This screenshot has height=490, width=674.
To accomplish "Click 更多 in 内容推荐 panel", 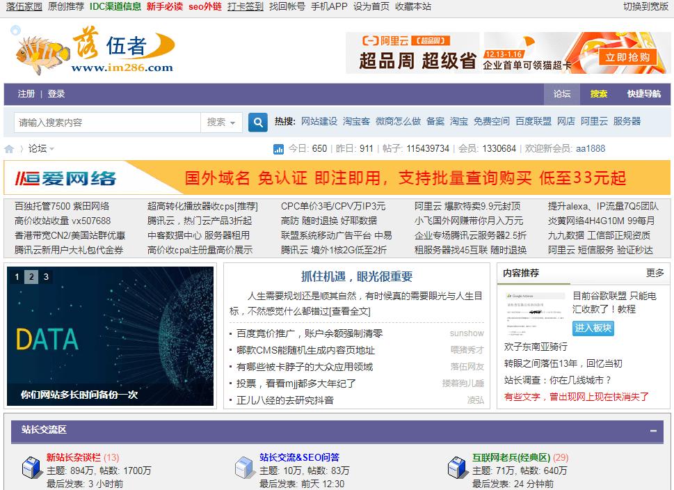I will click(x=655, y=273).
